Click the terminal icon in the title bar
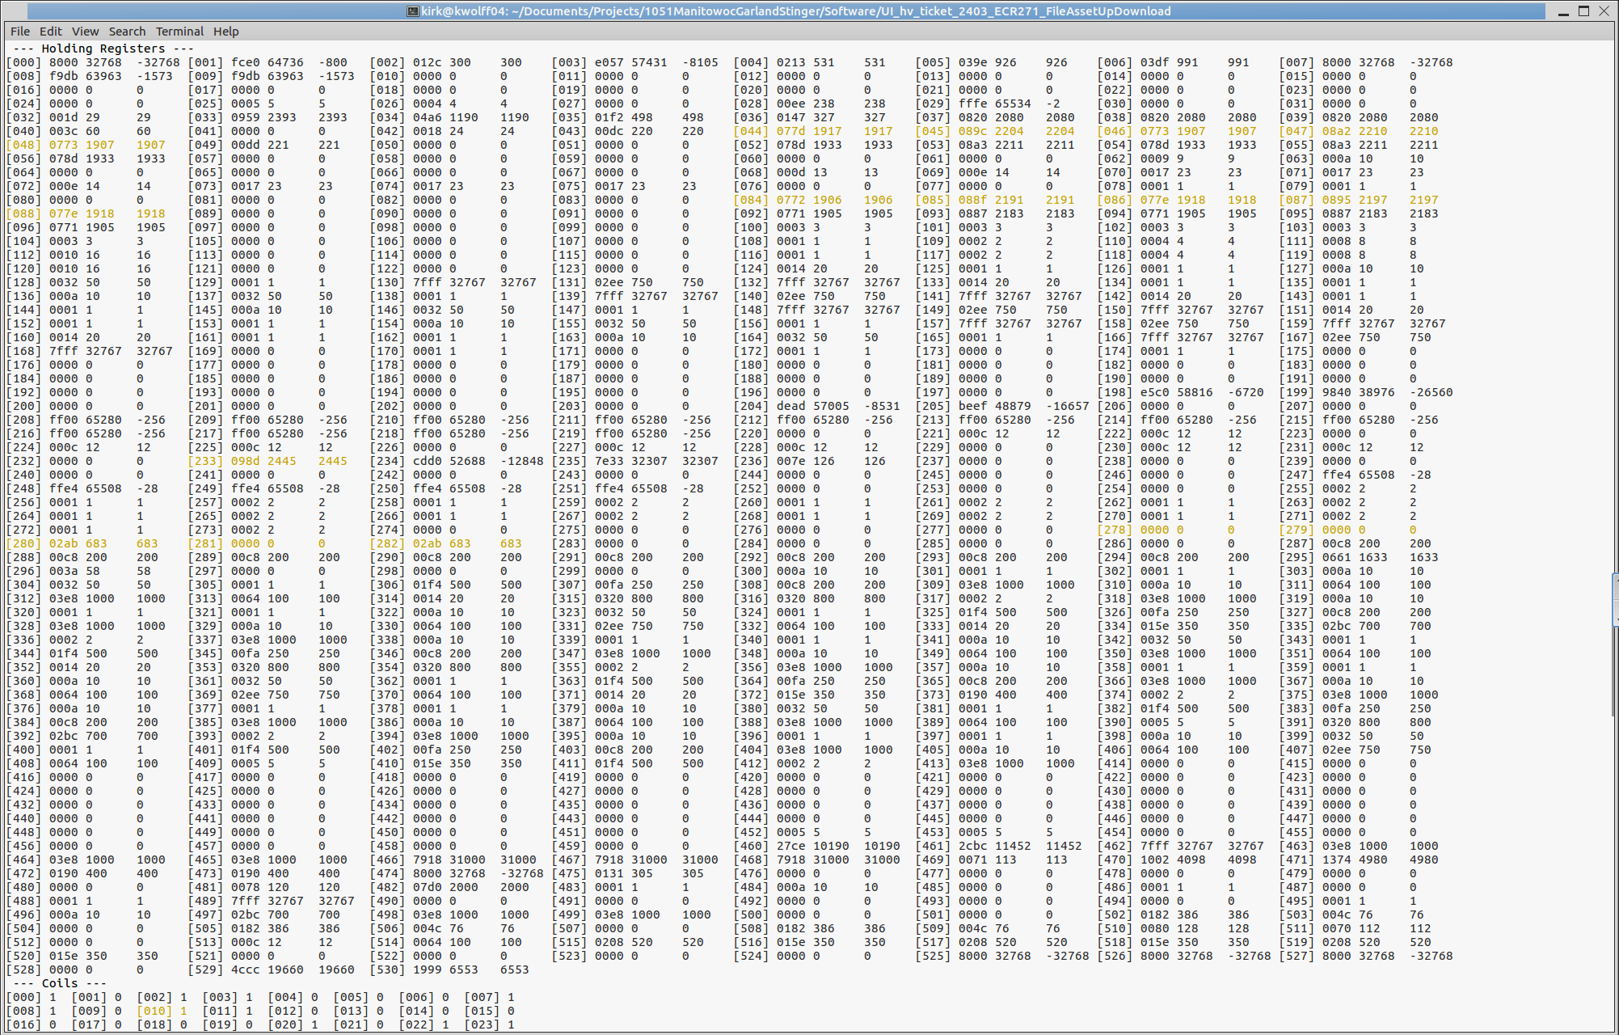The height and width of the screenshot is (1035, 1619). click(412, 11)
